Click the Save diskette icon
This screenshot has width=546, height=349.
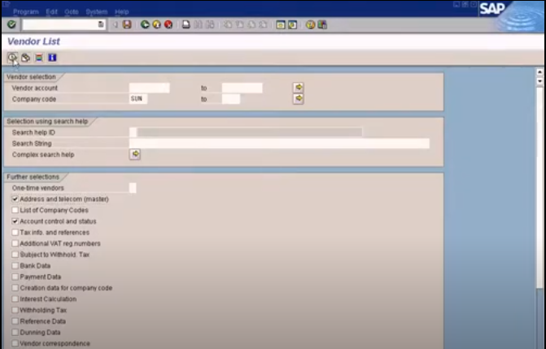point(127,24)
